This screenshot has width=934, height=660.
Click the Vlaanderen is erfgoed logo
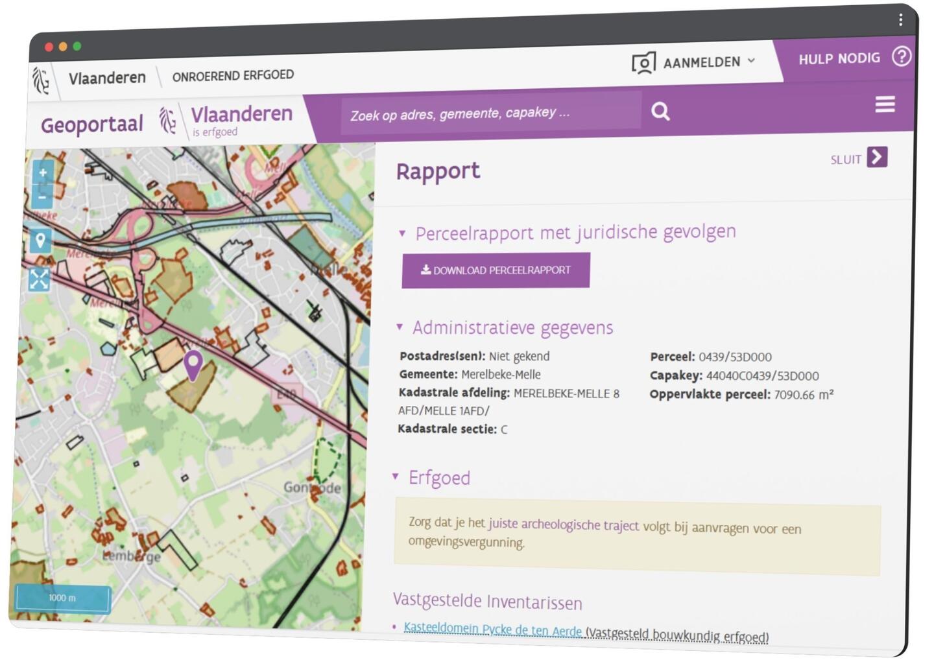coord(227,121)
